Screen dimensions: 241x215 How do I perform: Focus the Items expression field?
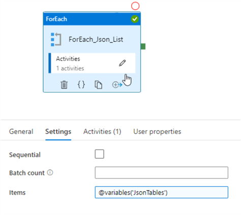(162, 192)
